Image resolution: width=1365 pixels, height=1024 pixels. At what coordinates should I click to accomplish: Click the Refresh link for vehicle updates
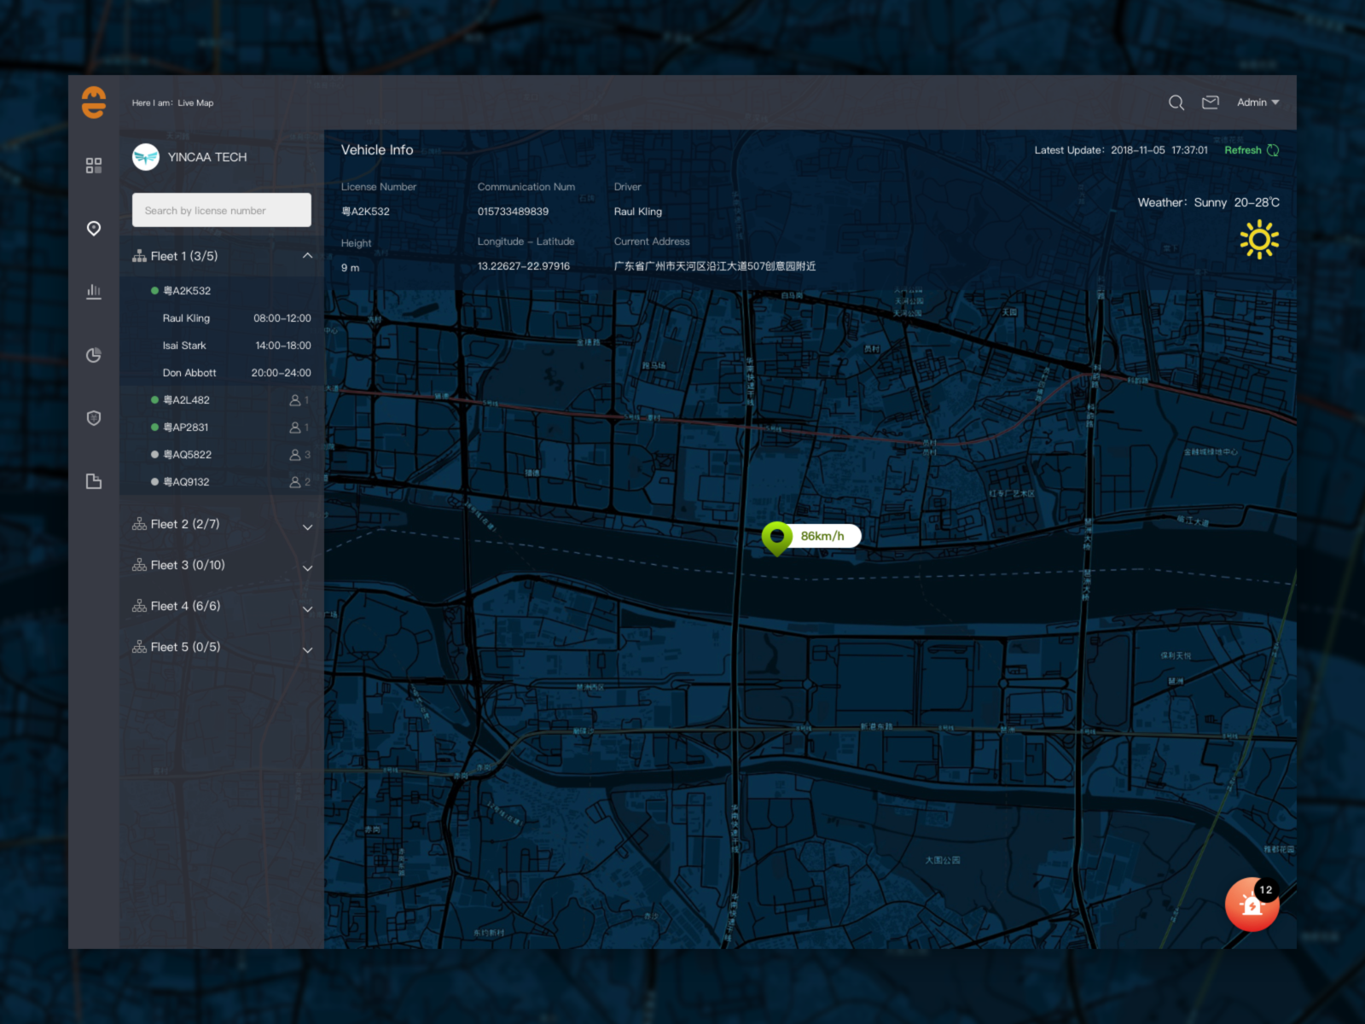1244,150
